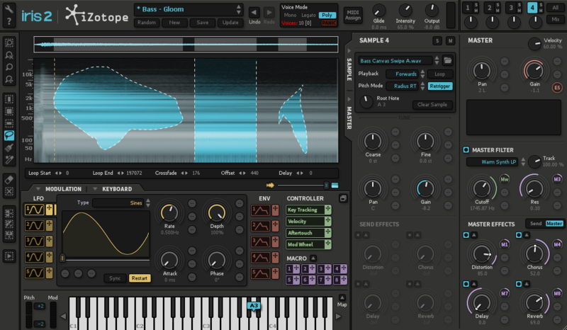Toggle LFO Sync

115,278
